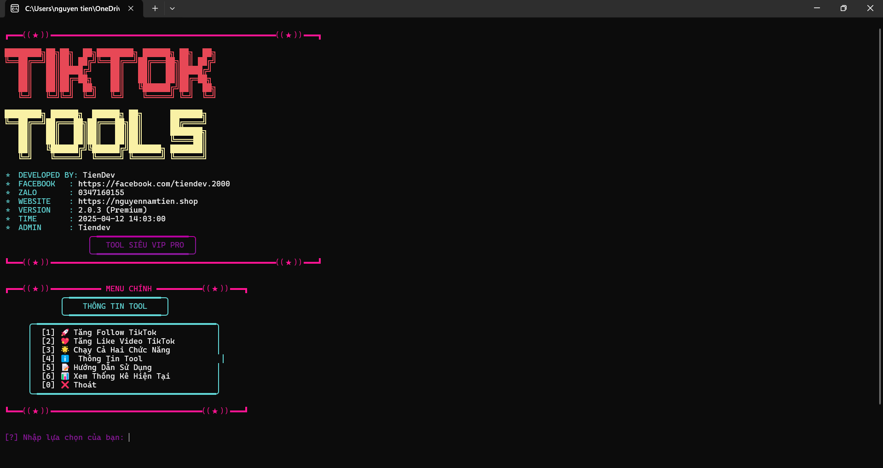
Task: Click the vertical scrollbar on the right
Action: coord(880,216)
